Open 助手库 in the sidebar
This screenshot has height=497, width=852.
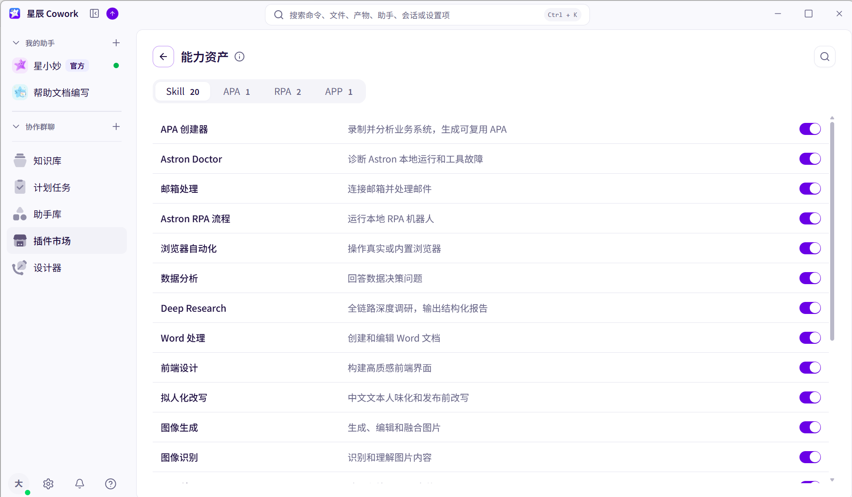(x=67, y=214)
